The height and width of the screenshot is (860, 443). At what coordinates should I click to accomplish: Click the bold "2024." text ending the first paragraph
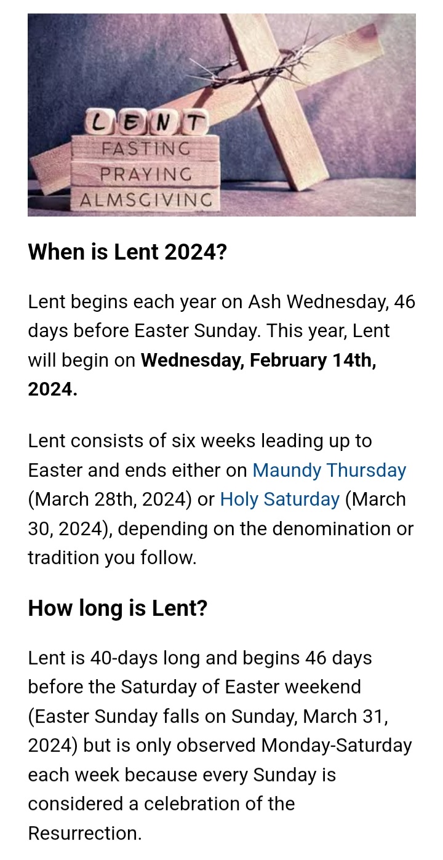(x=52, y=390)
